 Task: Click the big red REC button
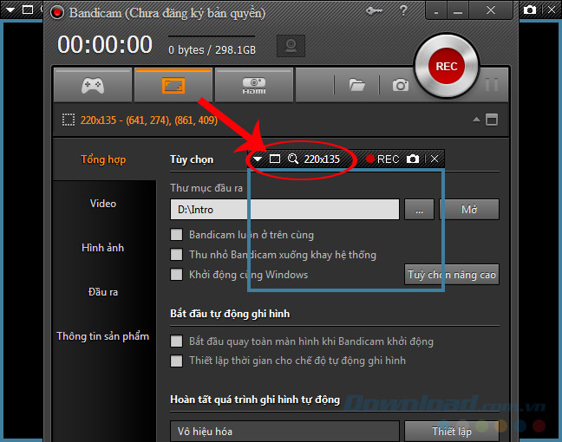point(446,66)
